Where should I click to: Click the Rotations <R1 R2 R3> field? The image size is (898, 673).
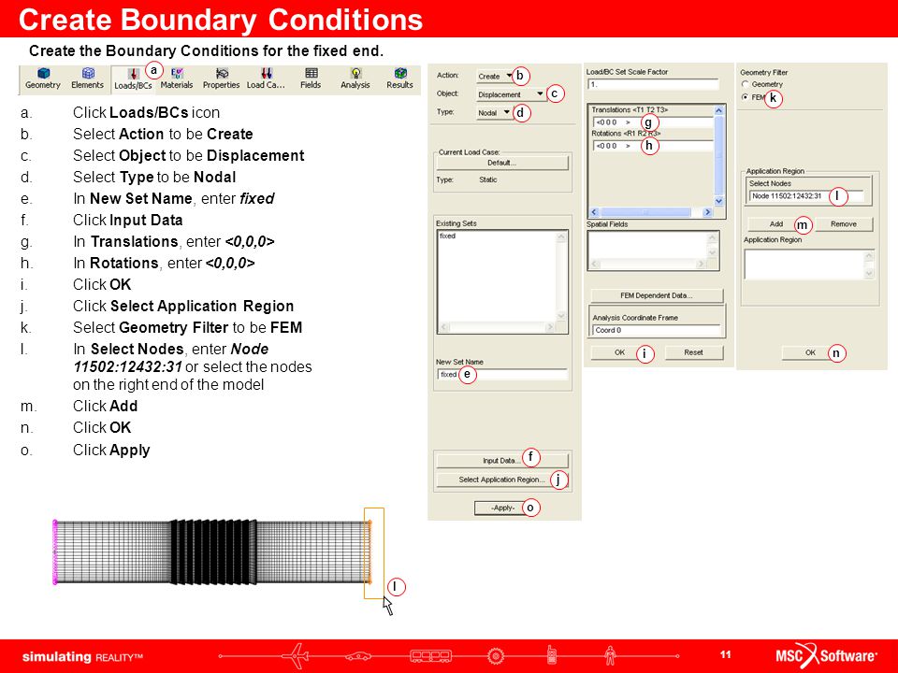(653, 146)
